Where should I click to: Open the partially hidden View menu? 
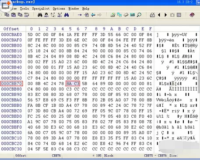pos(14,9)
